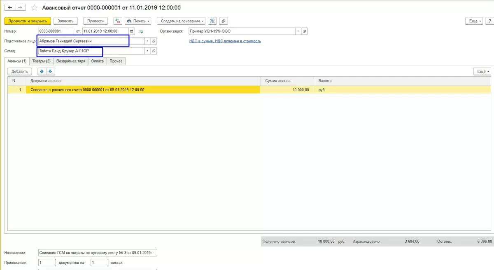The height and width of the screenshot is (270, 494).
Task: Open the Печать print menu
Action: tap(138, 21)
